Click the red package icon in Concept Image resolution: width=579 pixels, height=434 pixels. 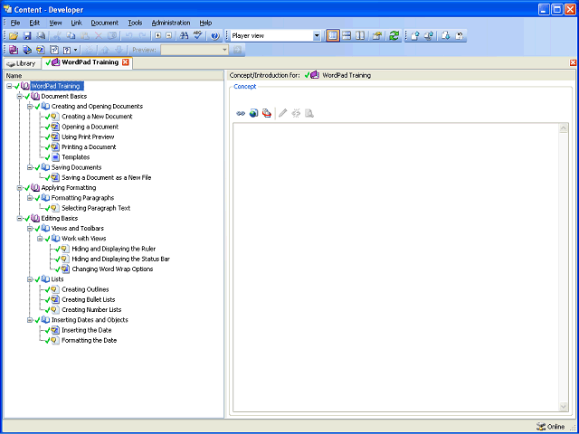click(267, 113)
